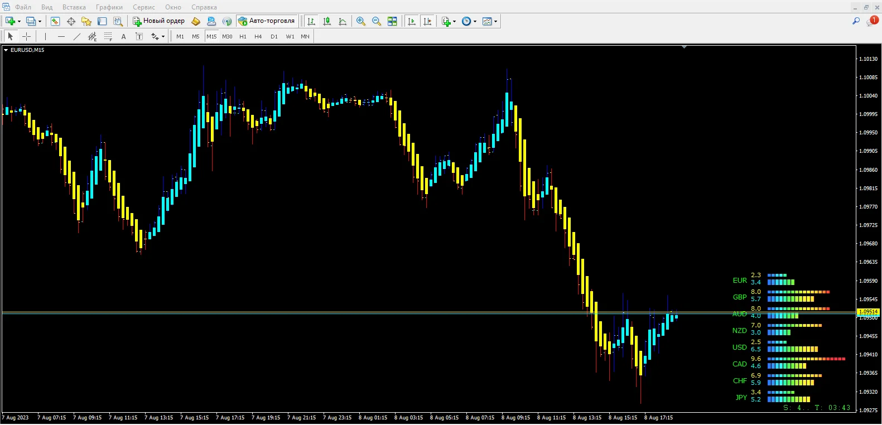The image size is (882, 425).
Task: Tile chart windows with the grid icon
Action: [x=392, y=21]
